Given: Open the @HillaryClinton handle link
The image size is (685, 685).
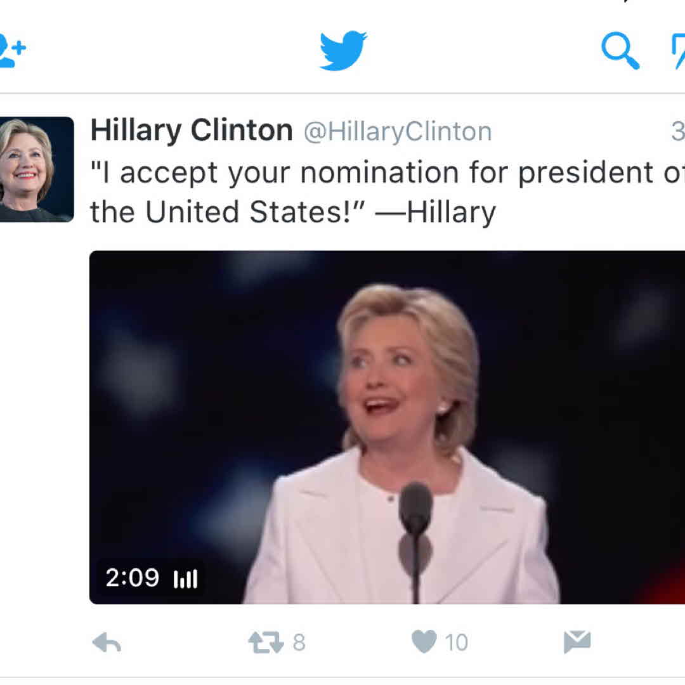Looking at the screenshot, I should (x=398, y=131).
